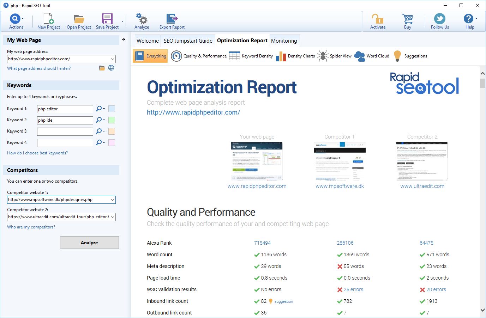Screen dimensions: 486x318
Task: Create a New Project
Action: (x=49, y=22)
